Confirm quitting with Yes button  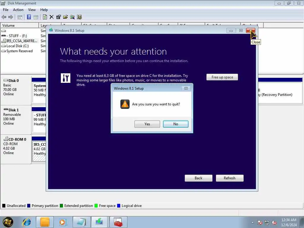tap(147, 124)
